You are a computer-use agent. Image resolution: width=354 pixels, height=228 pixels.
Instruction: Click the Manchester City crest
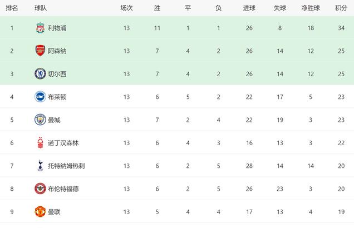(40, 120)
